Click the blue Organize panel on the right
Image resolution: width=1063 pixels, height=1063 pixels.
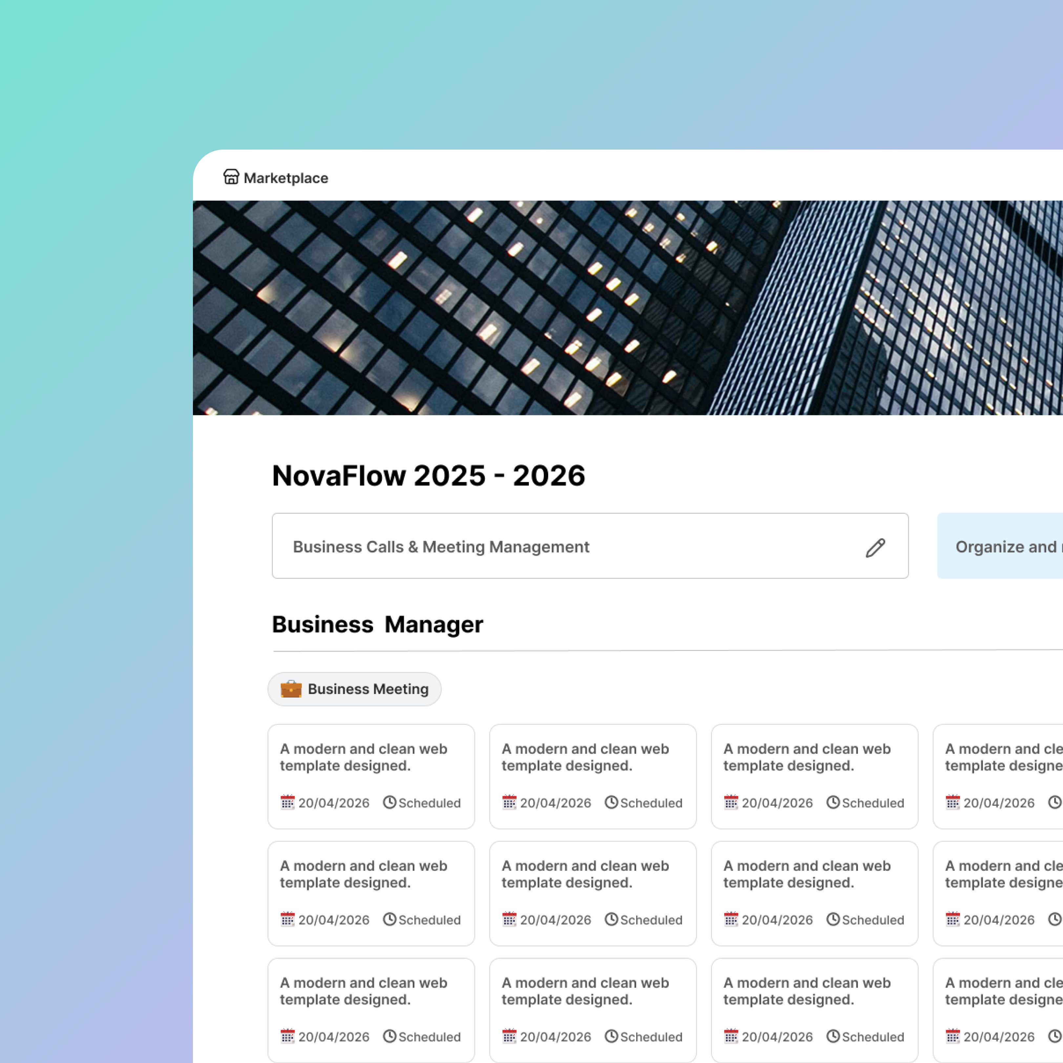[x=1007, y=546]
